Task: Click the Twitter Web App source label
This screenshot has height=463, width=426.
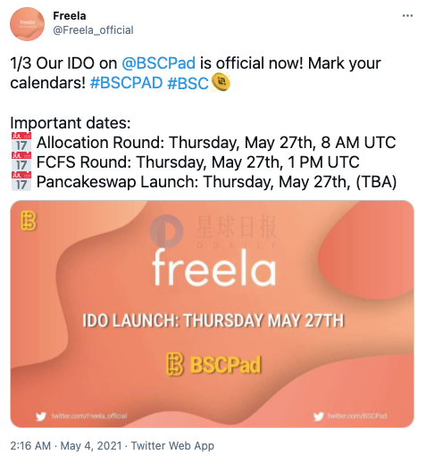Action: click(172, 446)
